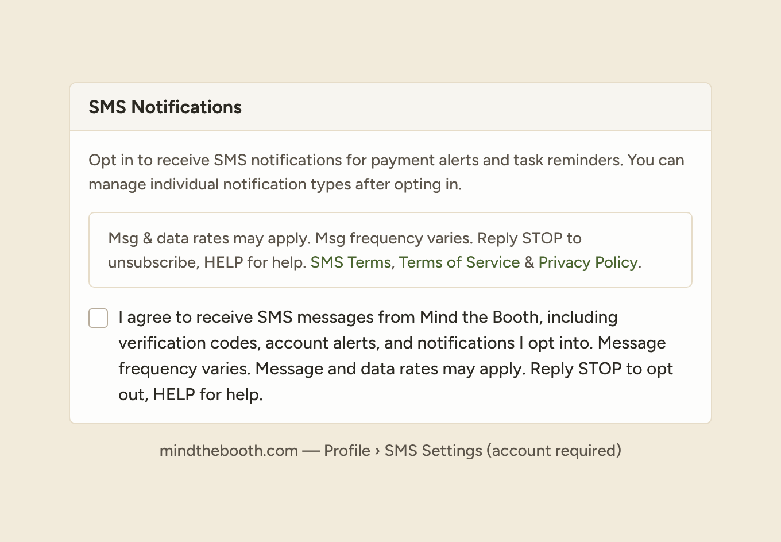Click the 'Msg & data rates may apply' disclaimer
The width and height of the screenshot is (781, 542).
[390, 250]
